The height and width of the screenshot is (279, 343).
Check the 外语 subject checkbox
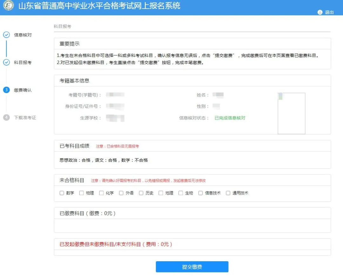(x=121, y=193)
